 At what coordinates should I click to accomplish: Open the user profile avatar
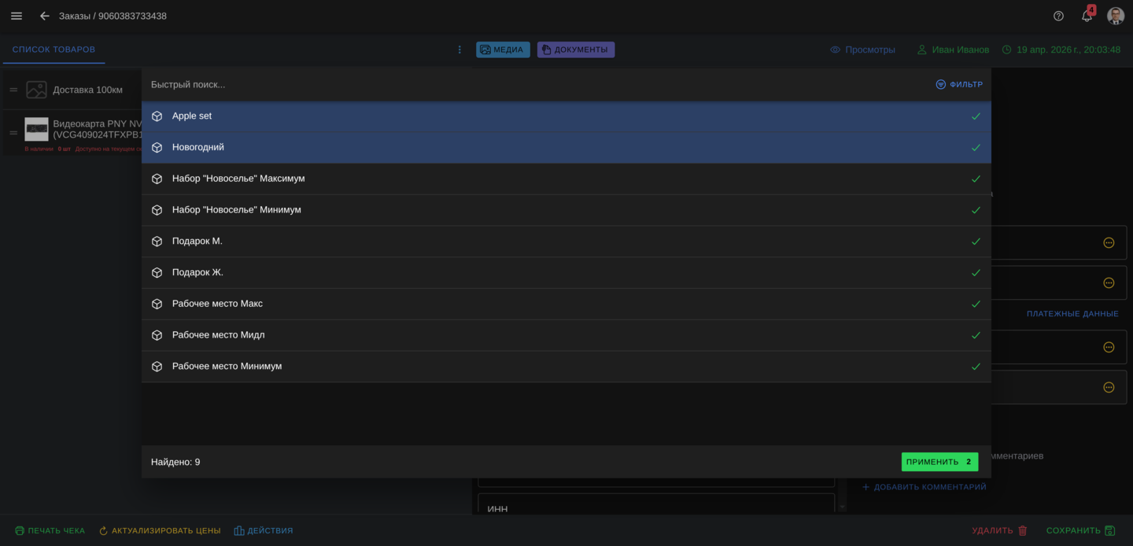[x=1115, y=16]
